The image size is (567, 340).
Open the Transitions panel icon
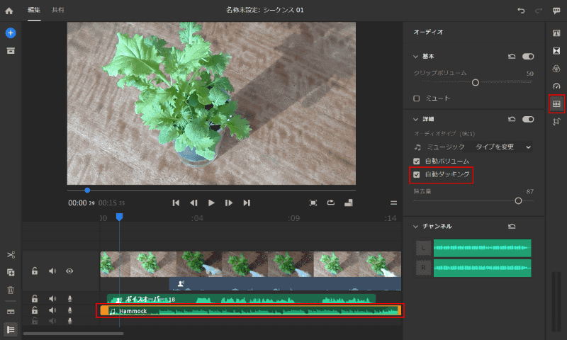556,51
